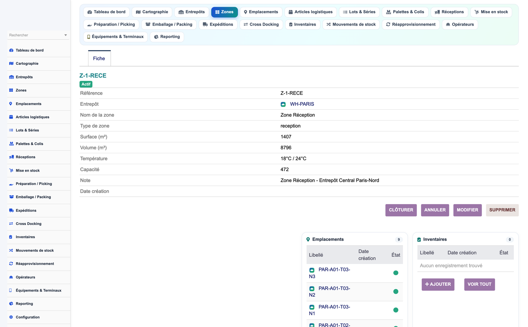The height and width of the screenshot is (327, 528).
Task: Click icon beside PAR-A01-T03-N2 location
Action: click(x=312, y=289)
